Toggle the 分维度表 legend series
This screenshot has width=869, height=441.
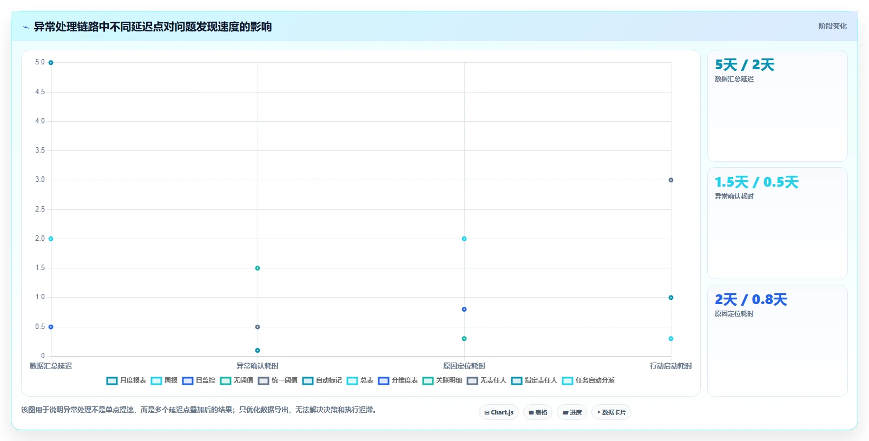[398, 380]
